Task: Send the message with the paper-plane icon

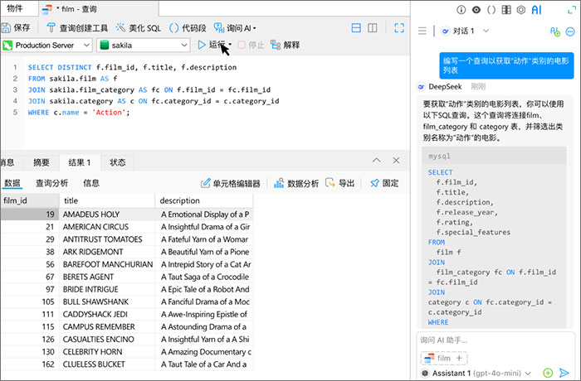Action: tap(564, 373)
